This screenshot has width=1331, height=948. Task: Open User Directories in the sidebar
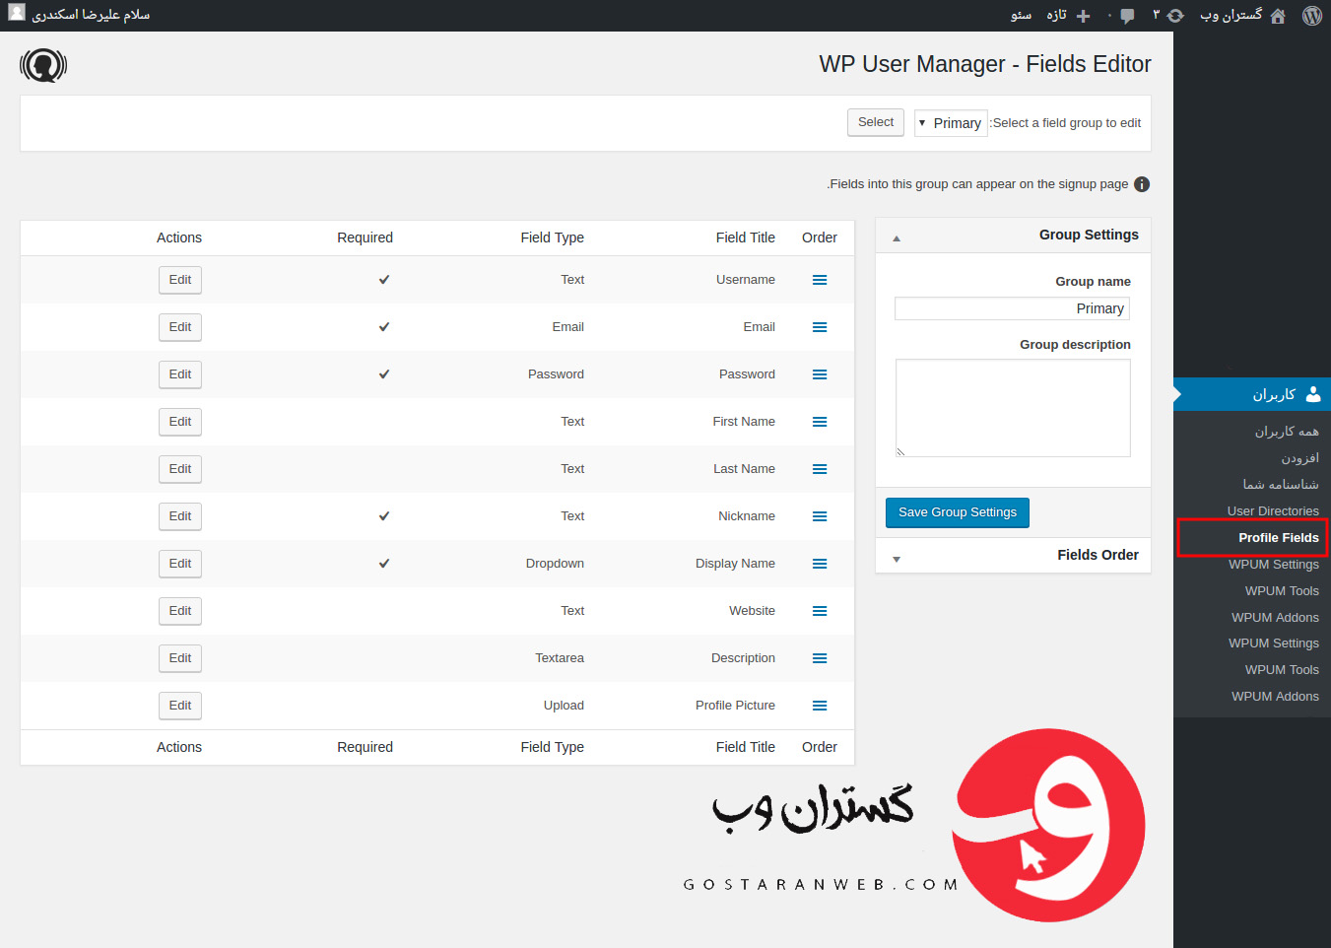tap(1273, 511)
